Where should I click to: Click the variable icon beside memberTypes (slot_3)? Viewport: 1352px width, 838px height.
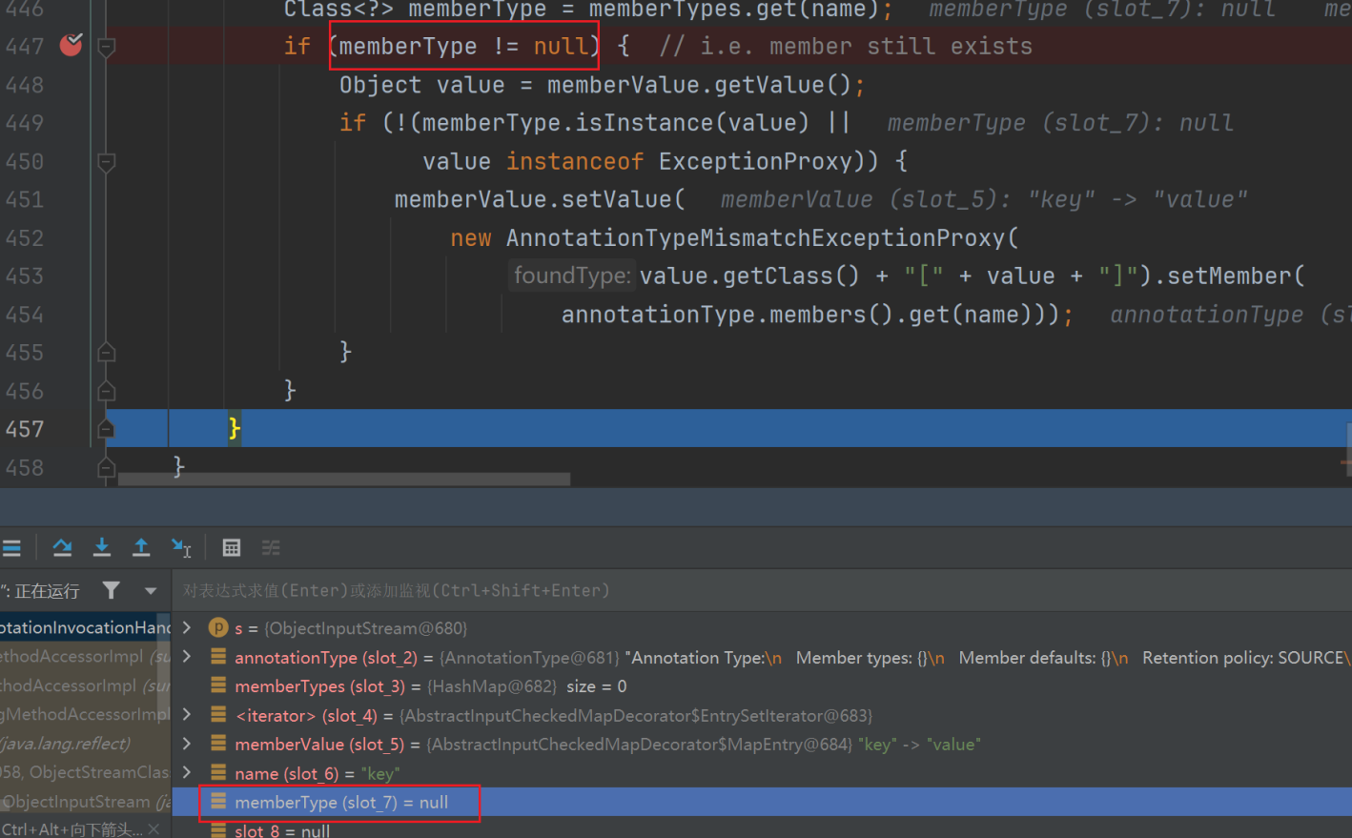218,685
